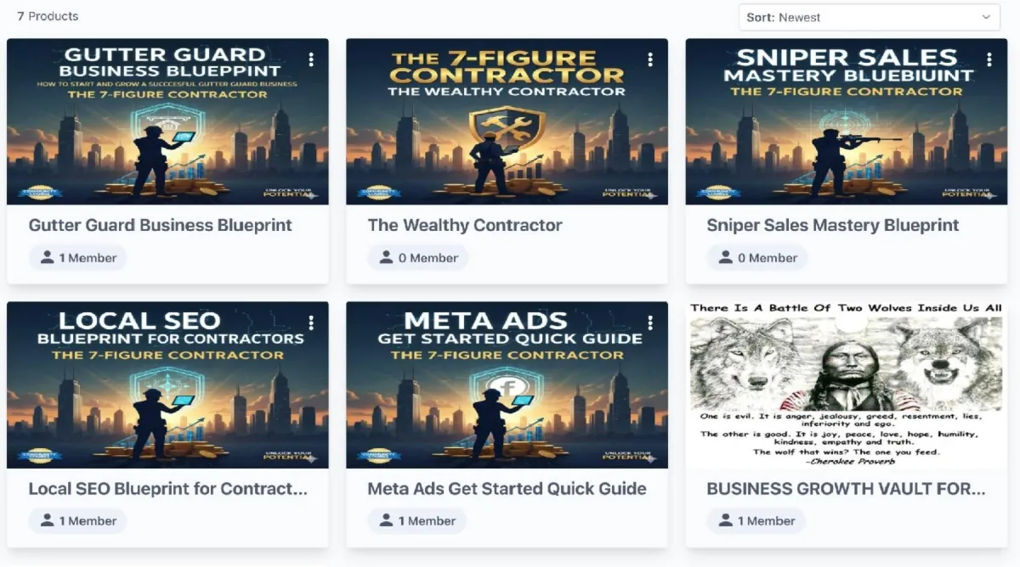Click 0 Member badge on Sniper Sales card
This screenshot has height=567, width=1020.
[757, 258]
